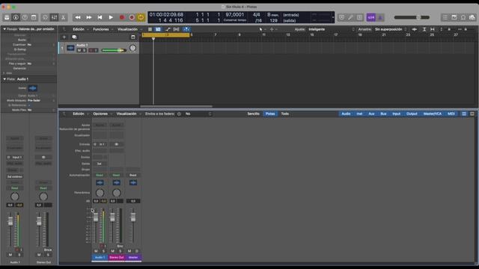The height and width of the screenshot is (269, 479).
Task: Toggle the purple count-in 1234 button
Action: [x=371, y=17]
